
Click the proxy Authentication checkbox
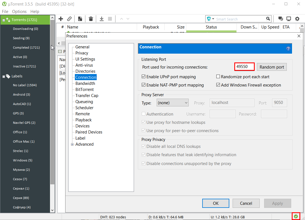pos(144,114)
